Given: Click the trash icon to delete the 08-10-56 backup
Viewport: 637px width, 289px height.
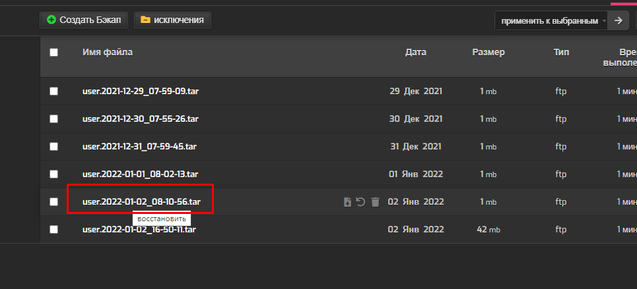Looking at the screenshot, I should point(376,202).
